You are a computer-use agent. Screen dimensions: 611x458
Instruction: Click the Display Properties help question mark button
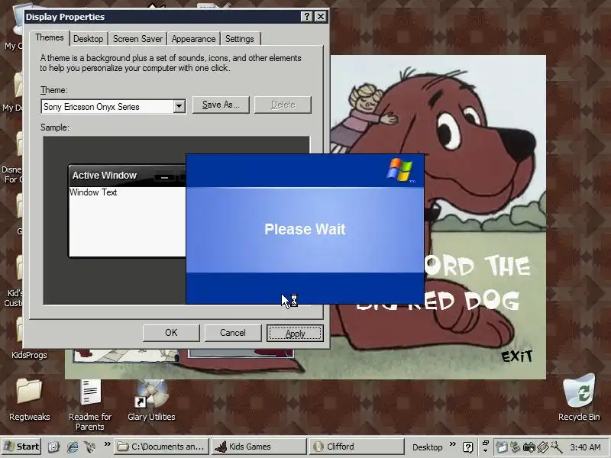pos(307,16)
